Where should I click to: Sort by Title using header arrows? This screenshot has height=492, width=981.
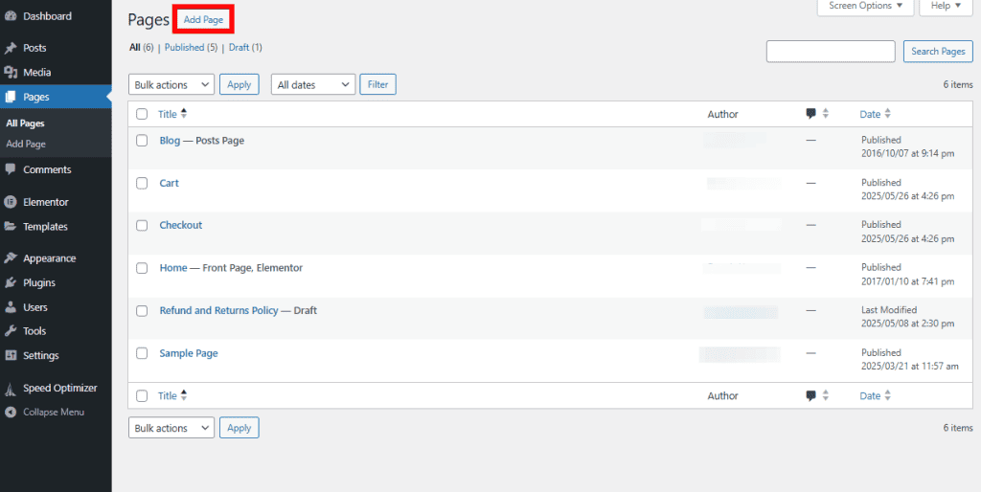(x=183, y=114)
